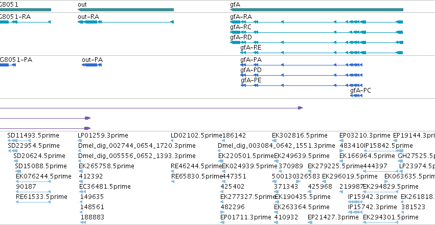This screenshot has width=435, height=225.
Task: Pick the gfA-PC protein label
Action: pyautogui.click(x=360, y=91)
